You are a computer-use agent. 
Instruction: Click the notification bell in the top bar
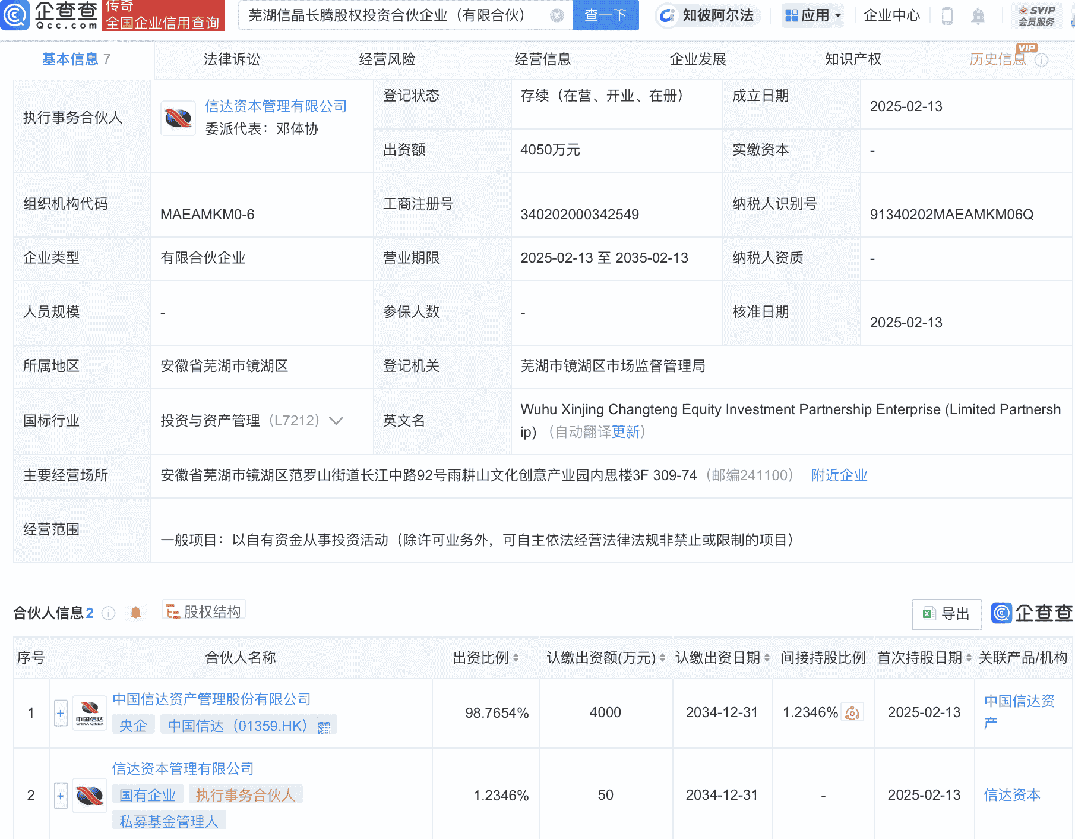click(977, 15)
